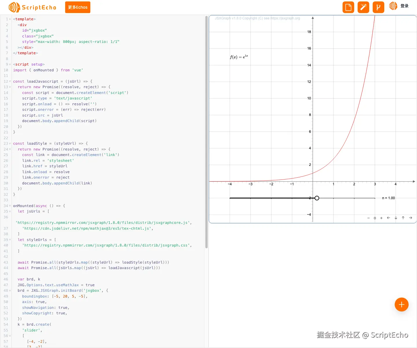Collapse the onMounted block at line 34

coord(10,206)
